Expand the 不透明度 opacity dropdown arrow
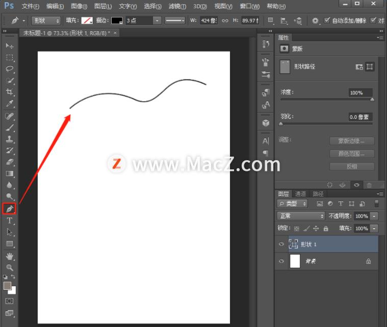 pyautogui.click(x=375, y=216)
